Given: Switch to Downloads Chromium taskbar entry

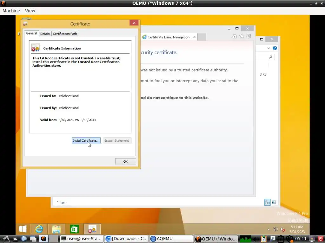Looking at the screenshot, I should (127, 239).
